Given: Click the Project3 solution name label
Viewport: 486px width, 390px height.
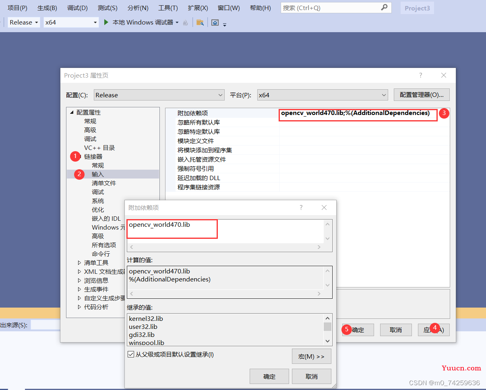Looking at the screenshot, I should (417, 8).
